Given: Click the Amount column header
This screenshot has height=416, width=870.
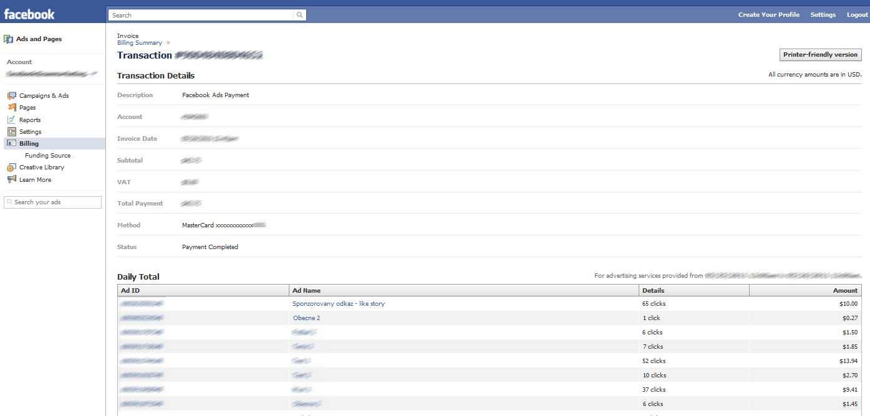Looking at the screenshot, I should pyautogui.click(x=805, y=290).
